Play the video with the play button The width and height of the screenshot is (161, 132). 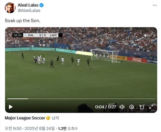point(11,107)
